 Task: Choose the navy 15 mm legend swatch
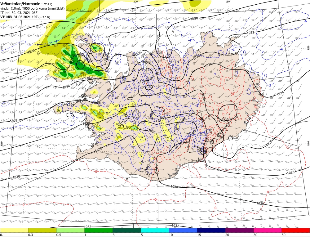click(x=211, y=230)
